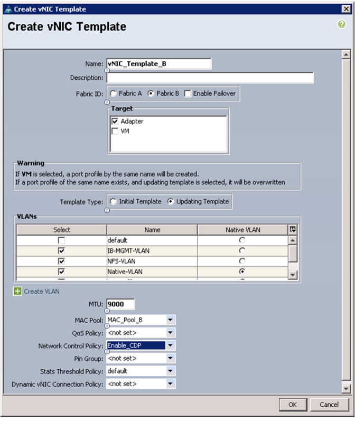
Task: Click the app icon in title bar
Action: click(8, 9)
